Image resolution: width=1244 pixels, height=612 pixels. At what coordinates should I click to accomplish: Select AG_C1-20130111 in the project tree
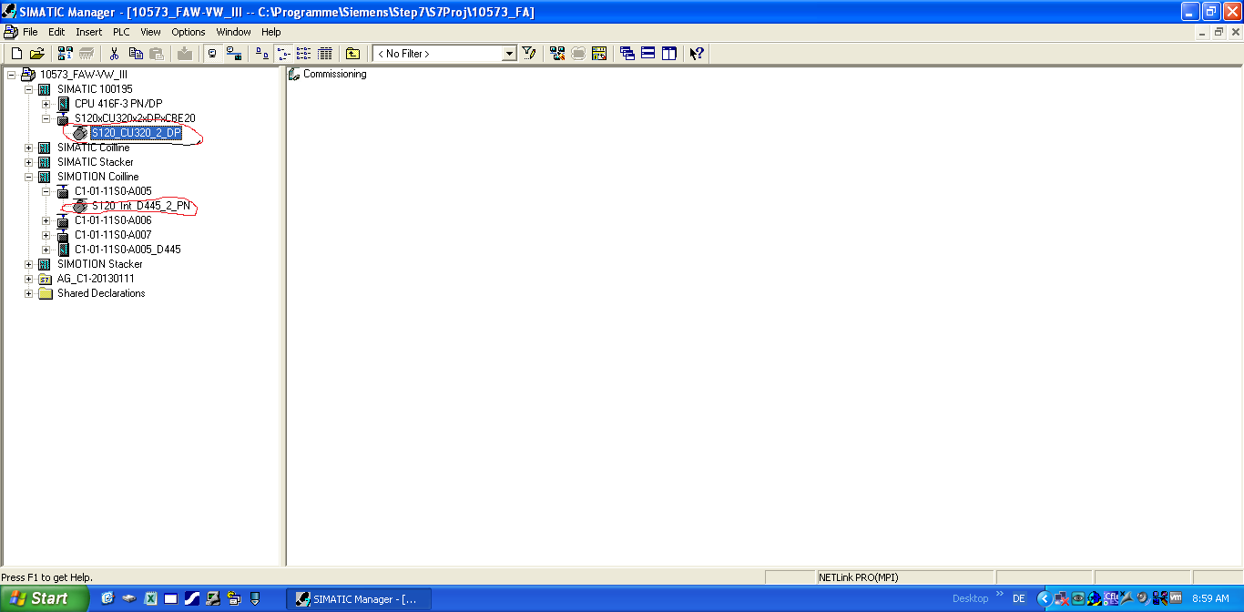[x=96, y=279]
